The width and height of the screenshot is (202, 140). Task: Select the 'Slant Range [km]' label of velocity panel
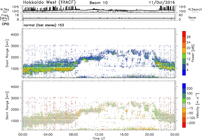coord(7,105)
